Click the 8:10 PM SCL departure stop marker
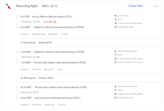The height and width of the screenshot is (111, 164). 17,17
